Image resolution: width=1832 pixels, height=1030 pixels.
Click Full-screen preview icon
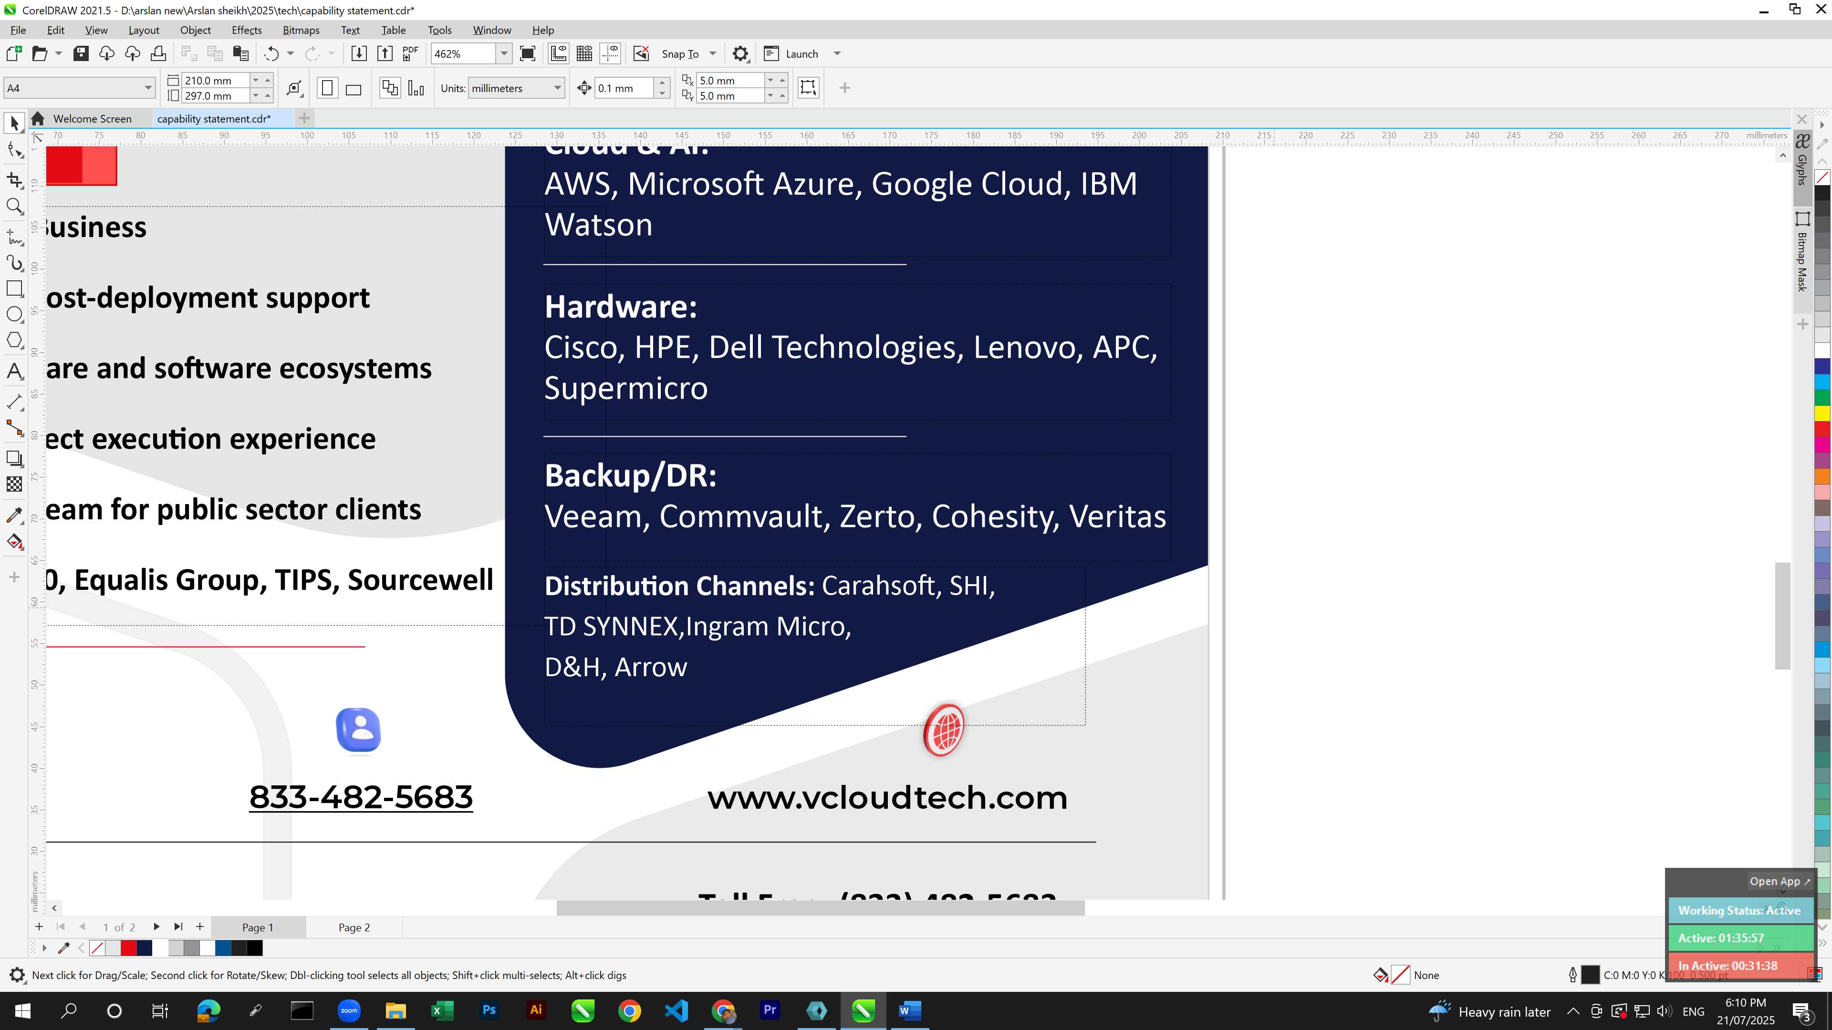(528, 53)
